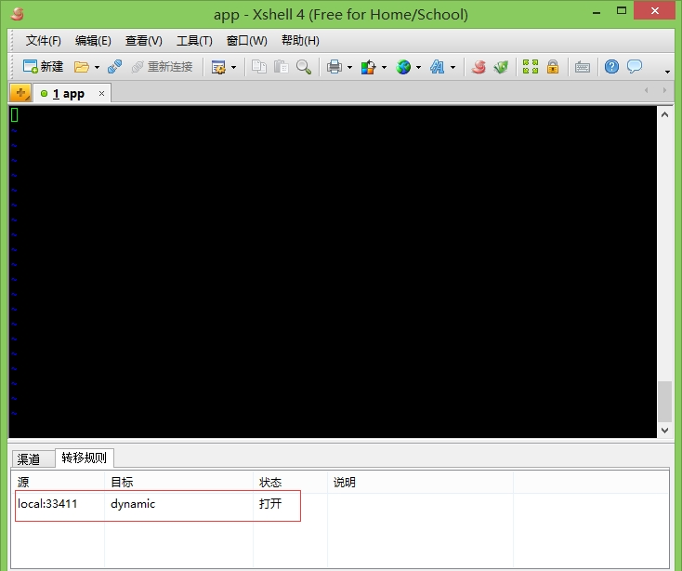Close the '1 app' session tab
This screenshot has width=682, height=571.
point(101,93)
